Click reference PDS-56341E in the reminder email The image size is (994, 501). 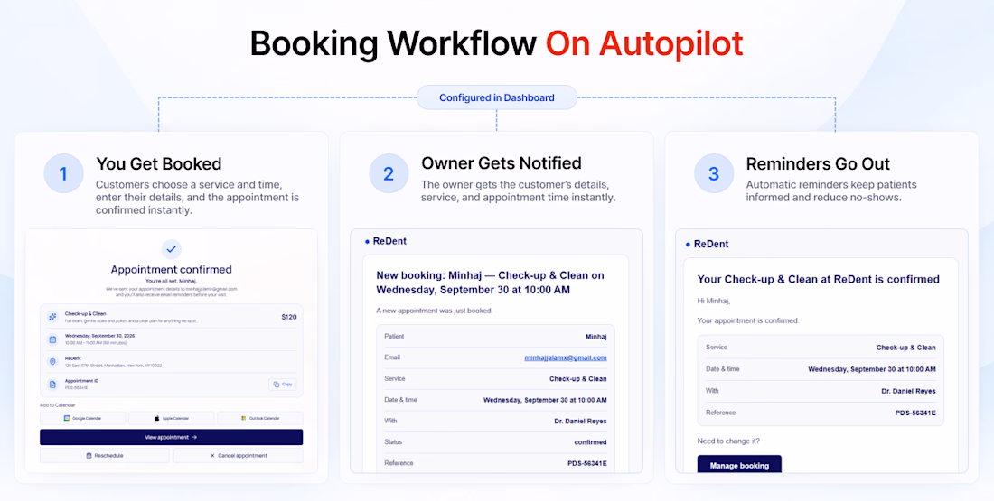pyautogui.click(x=915, y=413)
